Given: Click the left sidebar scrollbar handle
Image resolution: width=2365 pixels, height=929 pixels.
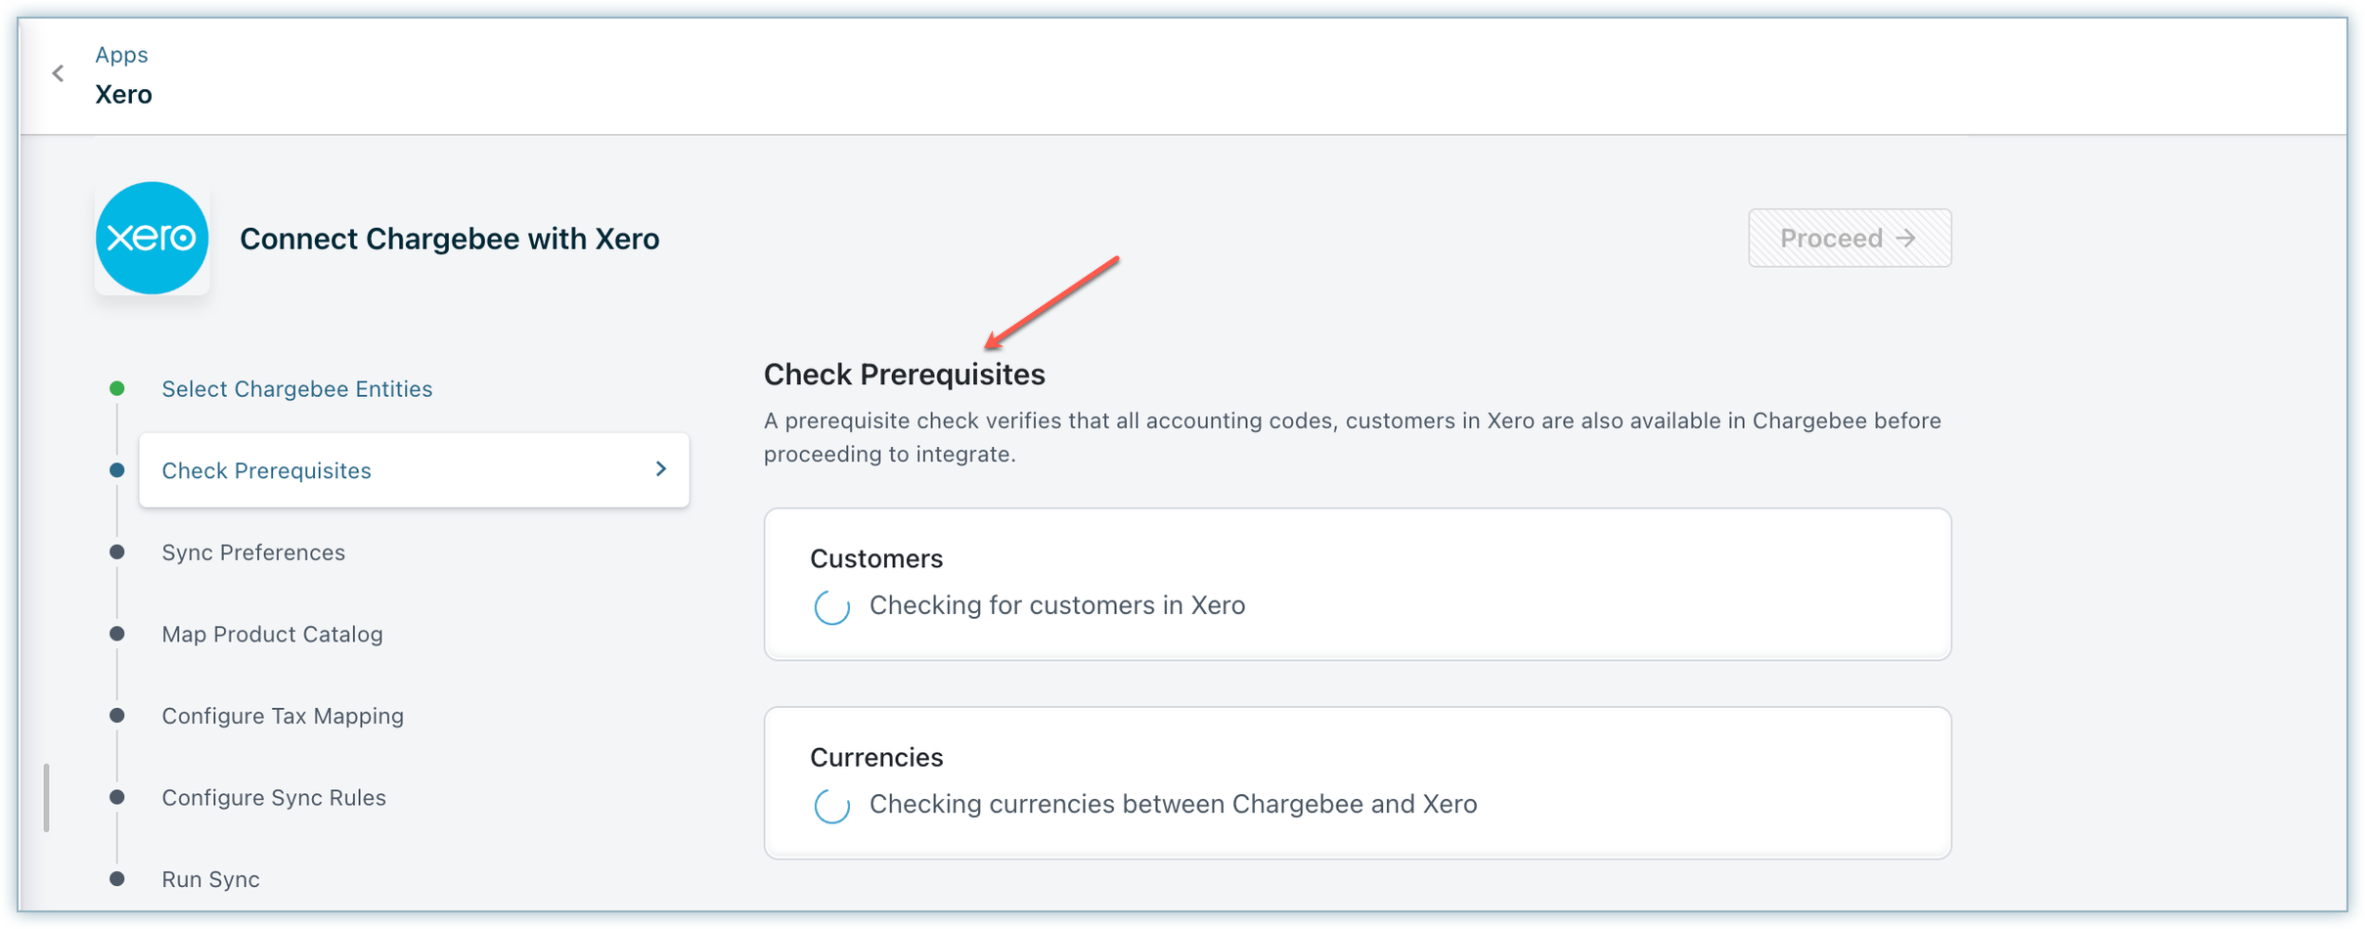Looking at the screenshot, I should click(46, 797).
